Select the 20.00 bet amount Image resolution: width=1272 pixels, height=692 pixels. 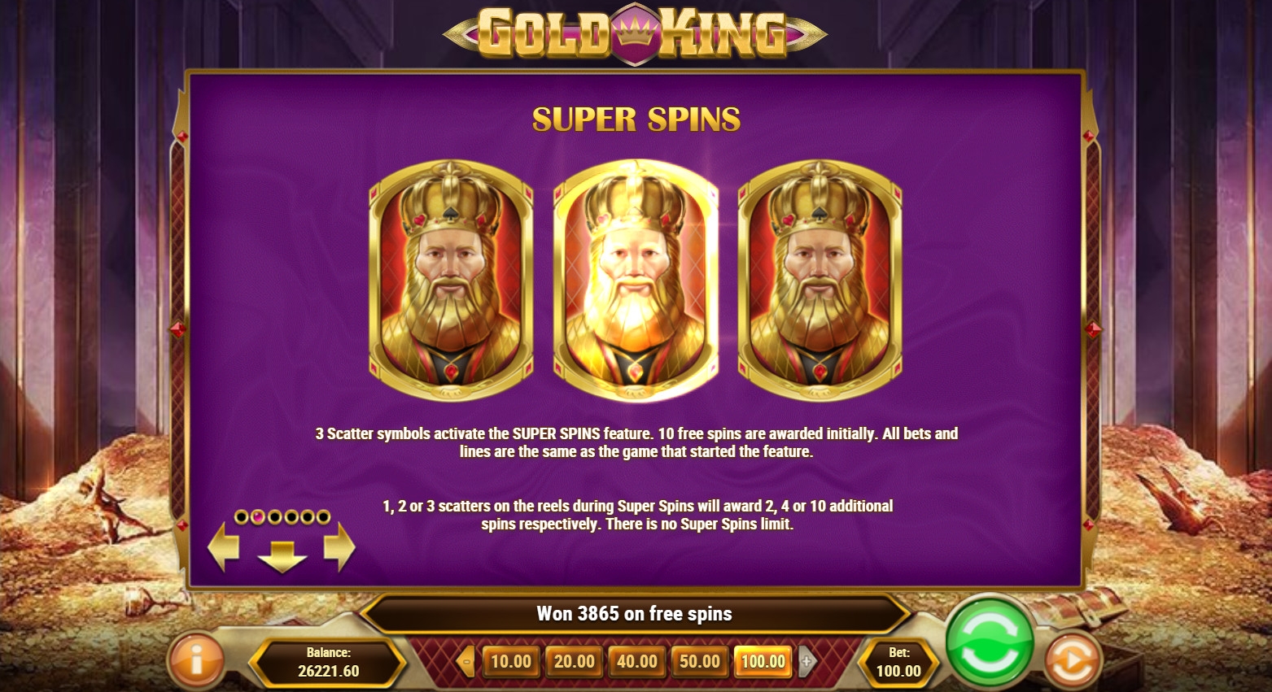pos(574,662)
